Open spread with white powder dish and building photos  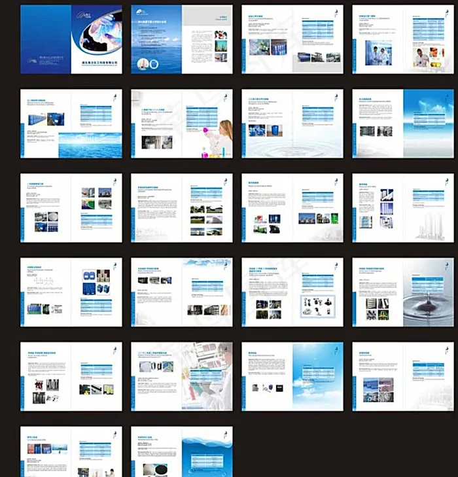pos(71,208)
